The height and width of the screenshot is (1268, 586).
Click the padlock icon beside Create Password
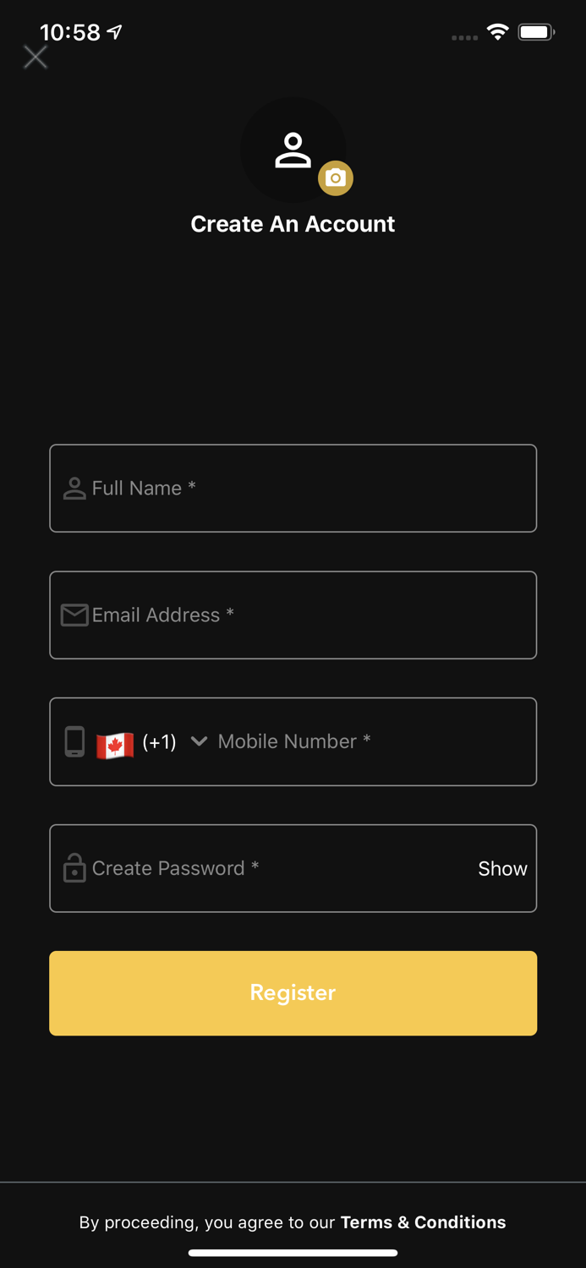tap(74, 868)
